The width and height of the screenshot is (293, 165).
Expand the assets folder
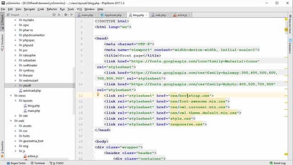click(x=16, y=126)
